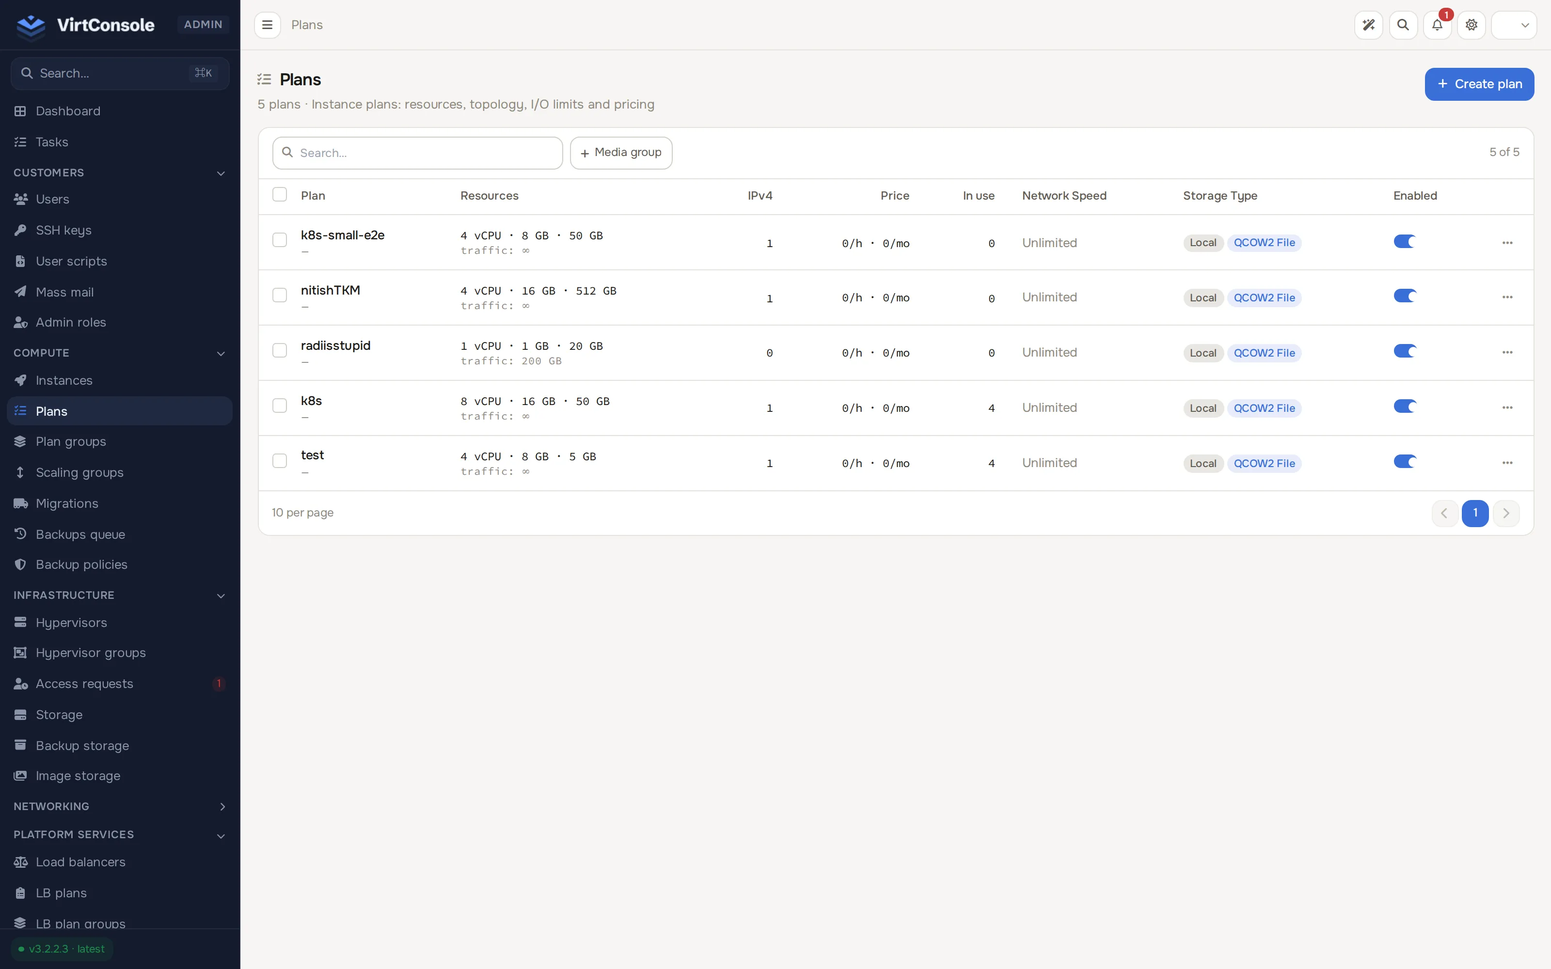Screen dimensions: 1551x969
Task: Go to Dashboard
Action: (x=120, y=111)
